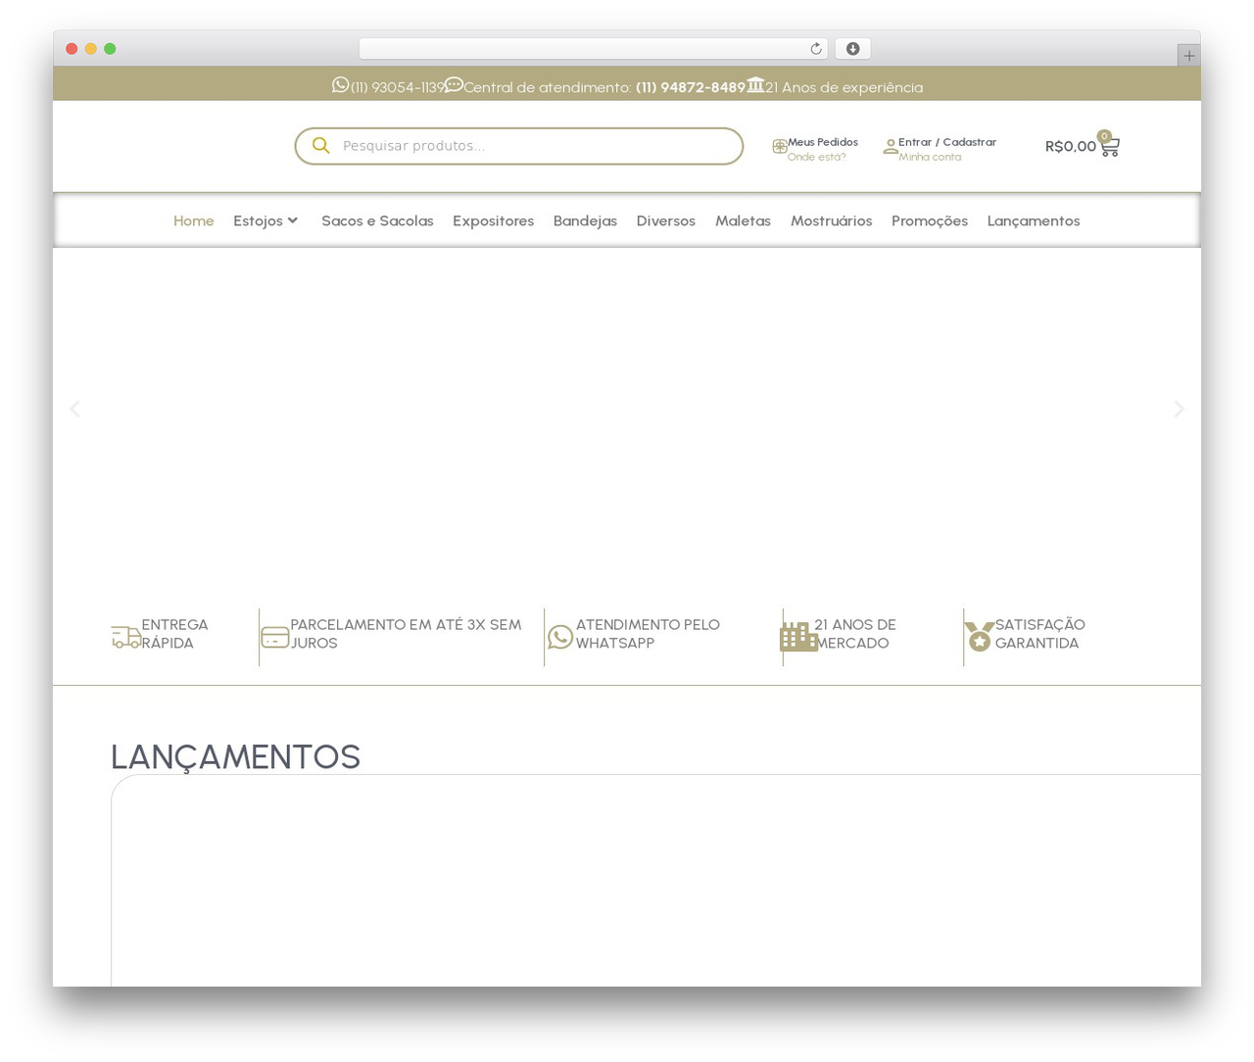
Task: Expand the Estojos menu chevron
Action: [x=292, y=220]
